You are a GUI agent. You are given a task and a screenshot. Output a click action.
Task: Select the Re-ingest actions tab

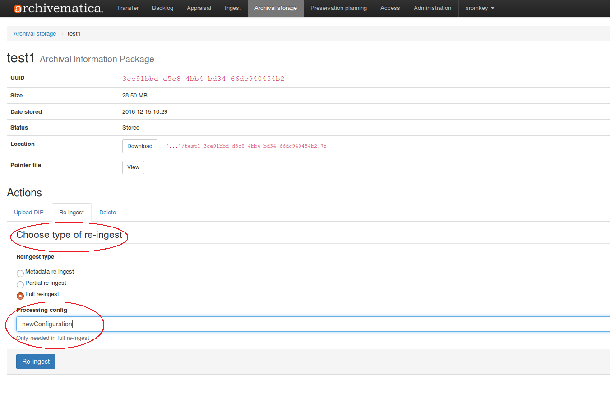point(71,213)
